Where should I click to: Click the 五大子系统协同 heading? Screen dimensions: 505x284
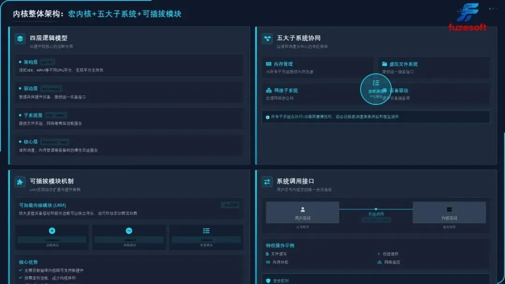[298, 38]
